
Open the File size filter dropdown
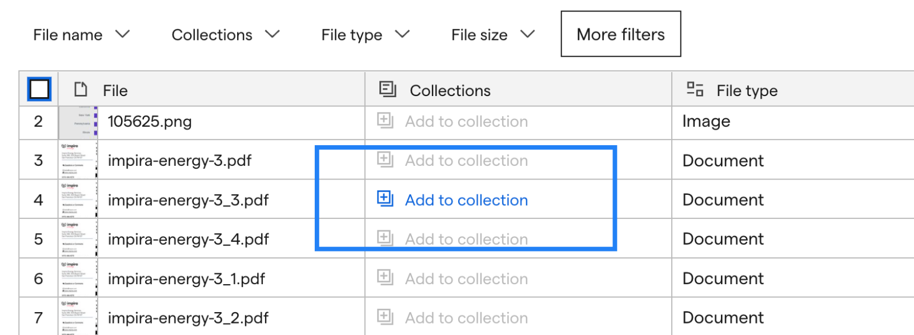click(x=493, y=35)
